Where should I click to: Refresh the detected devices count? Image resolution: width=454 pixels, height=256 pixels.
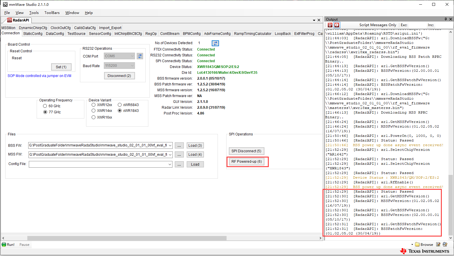tap(215, 43)
